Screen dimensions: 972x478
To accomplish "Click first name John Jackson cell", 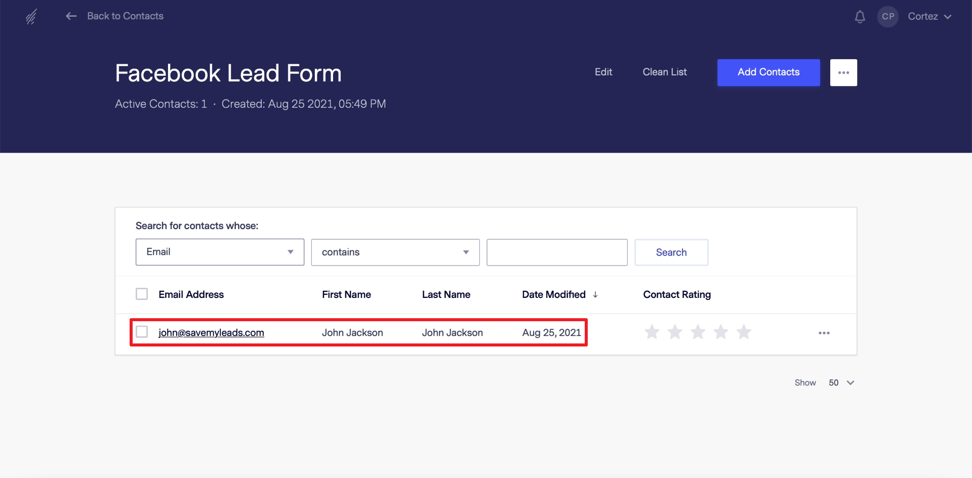I will (x=352, y=332).
